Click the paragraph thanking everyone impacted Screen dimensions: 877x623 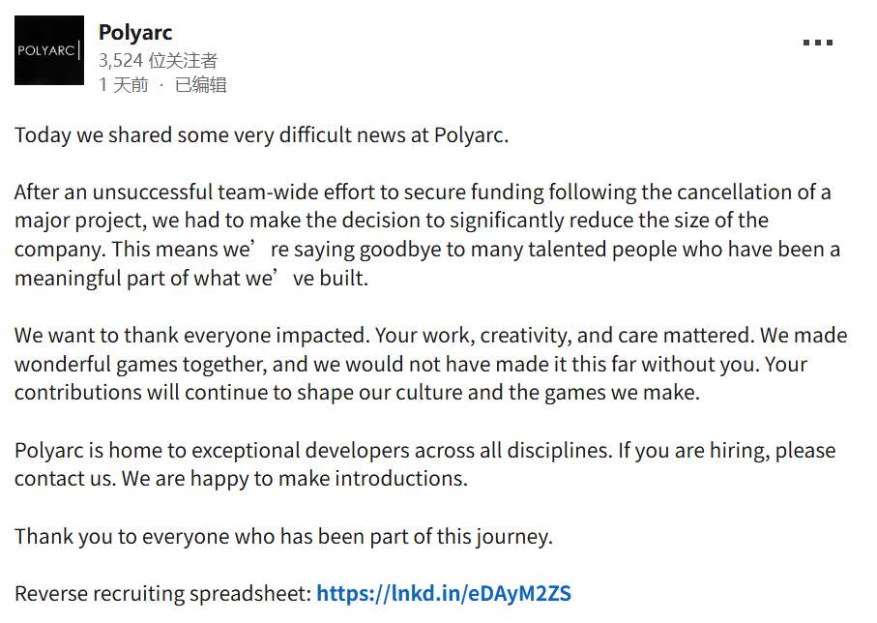[x=425, y=364]
